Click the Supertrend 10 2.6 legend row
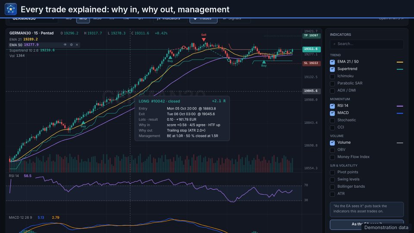 pyautogui.click(x=32, y=50)
